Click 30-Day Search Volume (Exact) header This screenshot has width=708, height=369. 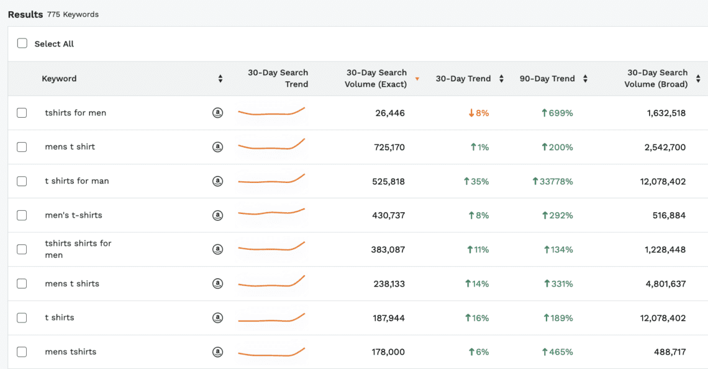coord(376,79)
